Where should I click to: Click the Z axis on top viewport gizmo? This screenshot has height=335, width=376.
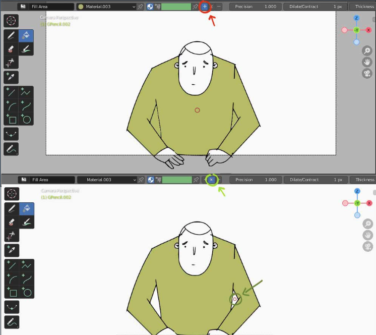click(x=356, y=18)
